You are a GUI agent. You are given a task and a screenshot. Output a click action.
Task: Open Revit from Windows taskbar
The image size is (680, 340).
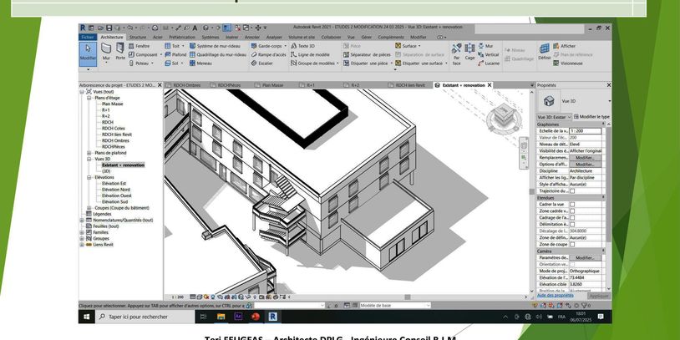pyautogui.click(x=272, y=317)
